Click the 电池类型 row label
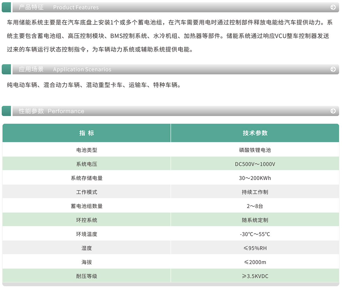The width and height of the screenshot is (342, 288). [87, 150]
